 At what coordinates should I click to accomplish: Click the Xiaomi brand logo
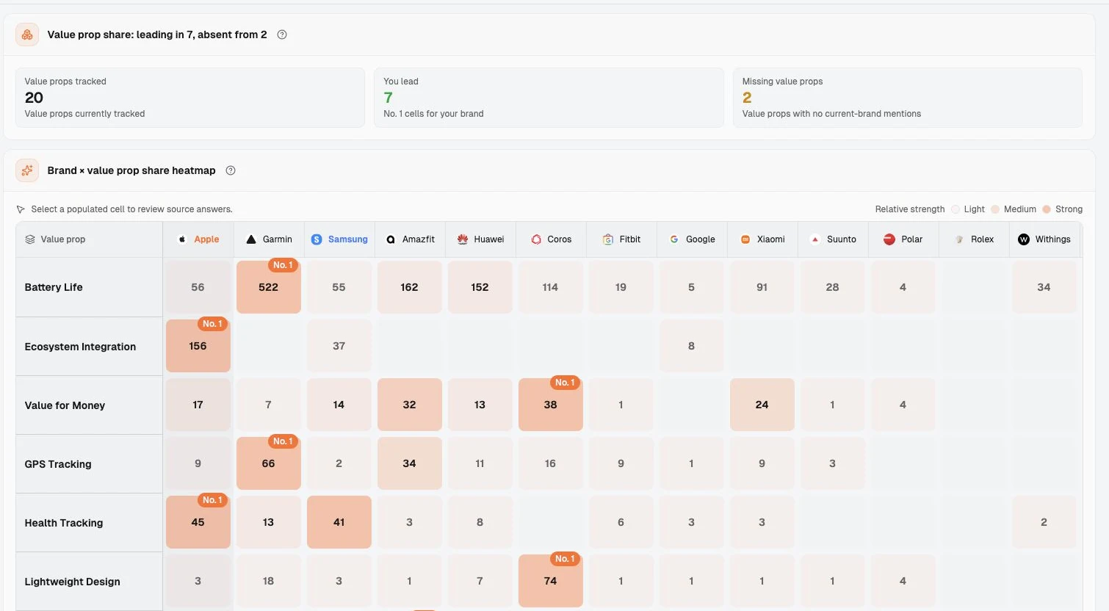[745, 239]
